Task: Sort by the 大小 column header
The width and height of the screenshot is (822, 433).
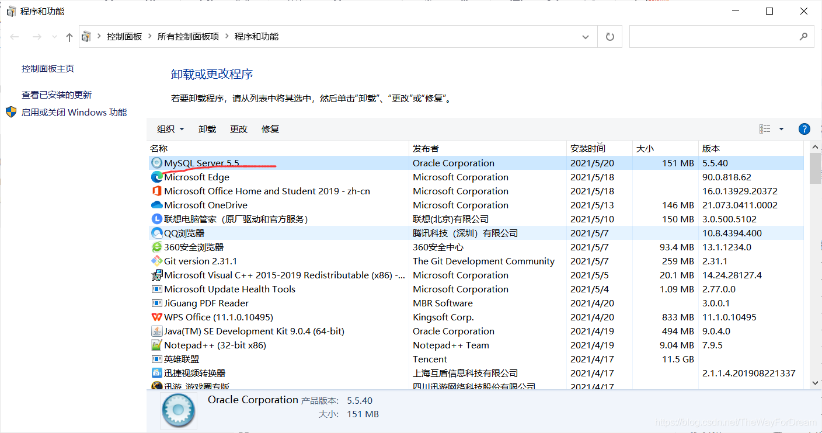Action: [666, 148]
